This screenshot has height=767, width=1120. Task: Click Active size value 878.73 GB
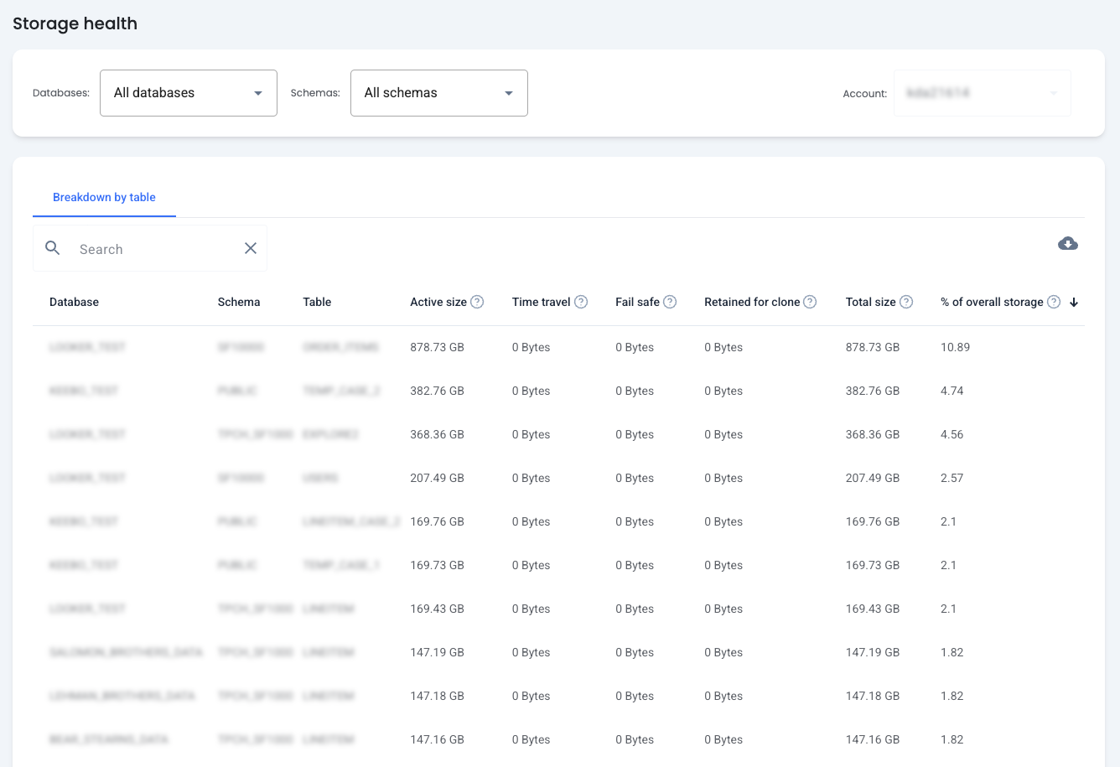point(437,347)
